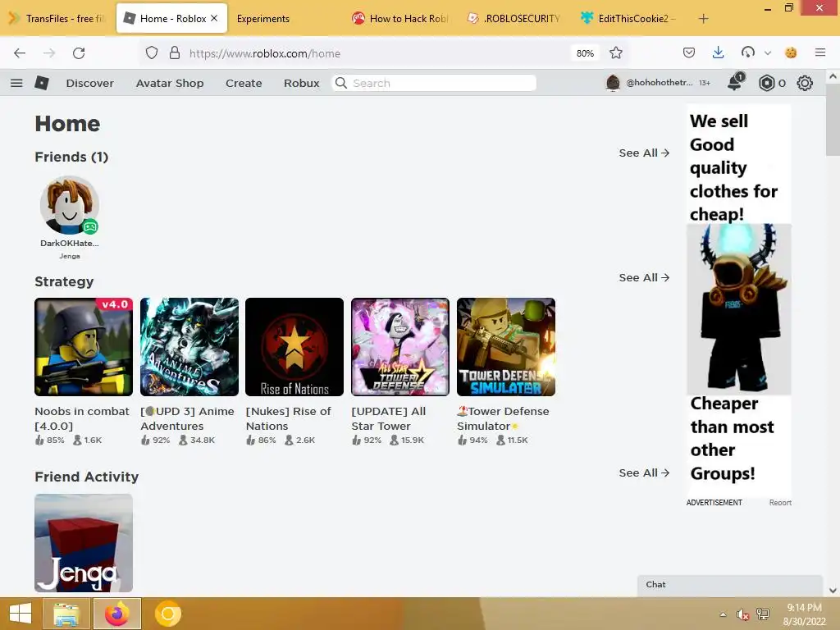840x630 pixels.
Task: Click the headphone-shaped extension icon
Action: 748,52
